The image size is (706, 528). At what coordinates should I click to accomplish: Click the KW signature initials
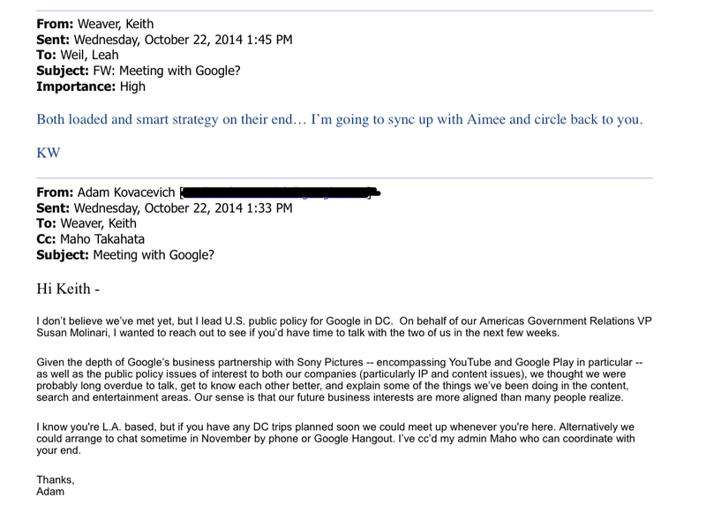(x=49, y=153)
